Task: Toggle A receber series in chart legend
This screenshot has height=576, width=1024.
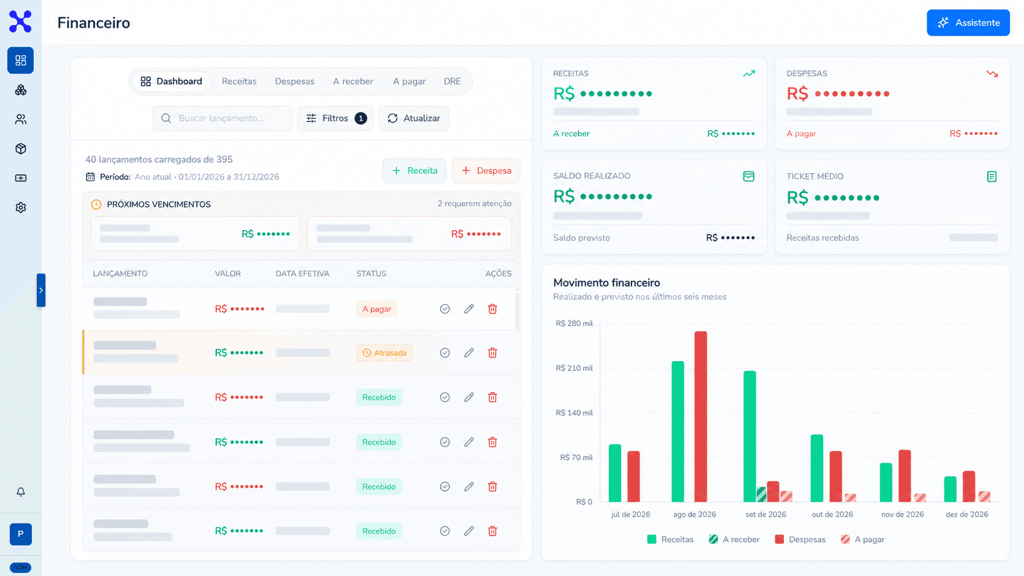Action: click(x=734, y=539)
